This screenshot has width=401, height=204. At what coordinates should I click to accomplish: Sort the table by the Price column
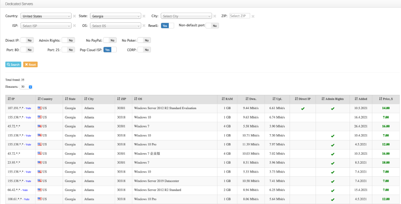coord(385,99)
